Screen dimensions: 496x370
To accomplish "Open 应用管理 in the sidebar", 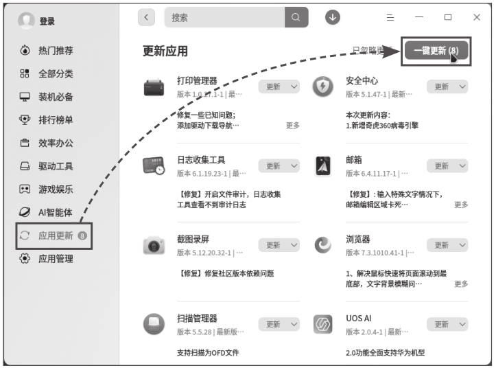I will (x=56, y=259).
